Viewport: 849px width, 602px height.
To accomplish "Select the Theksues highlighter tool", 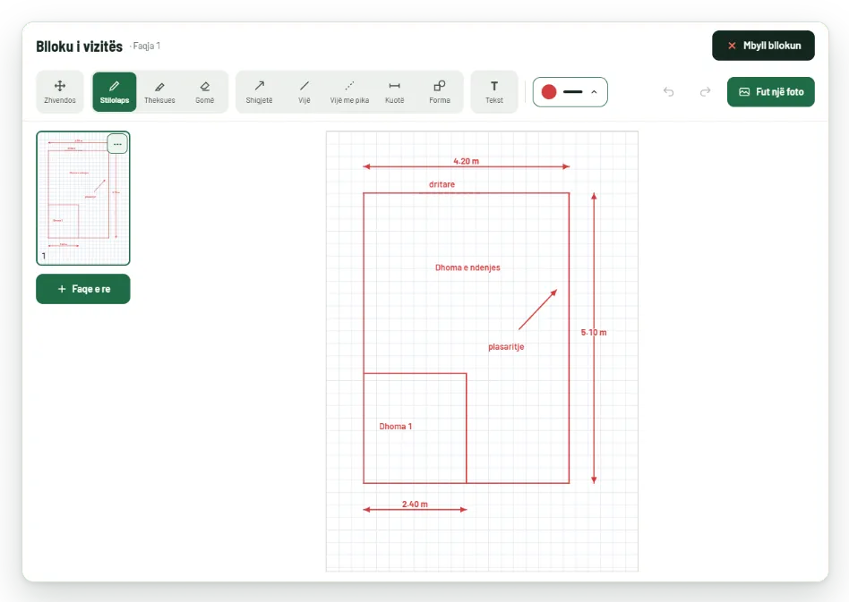I will coord(159,92).
